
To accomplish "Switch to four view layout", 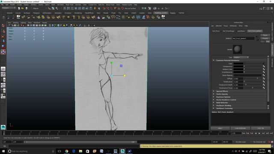I will click(3, 74).
